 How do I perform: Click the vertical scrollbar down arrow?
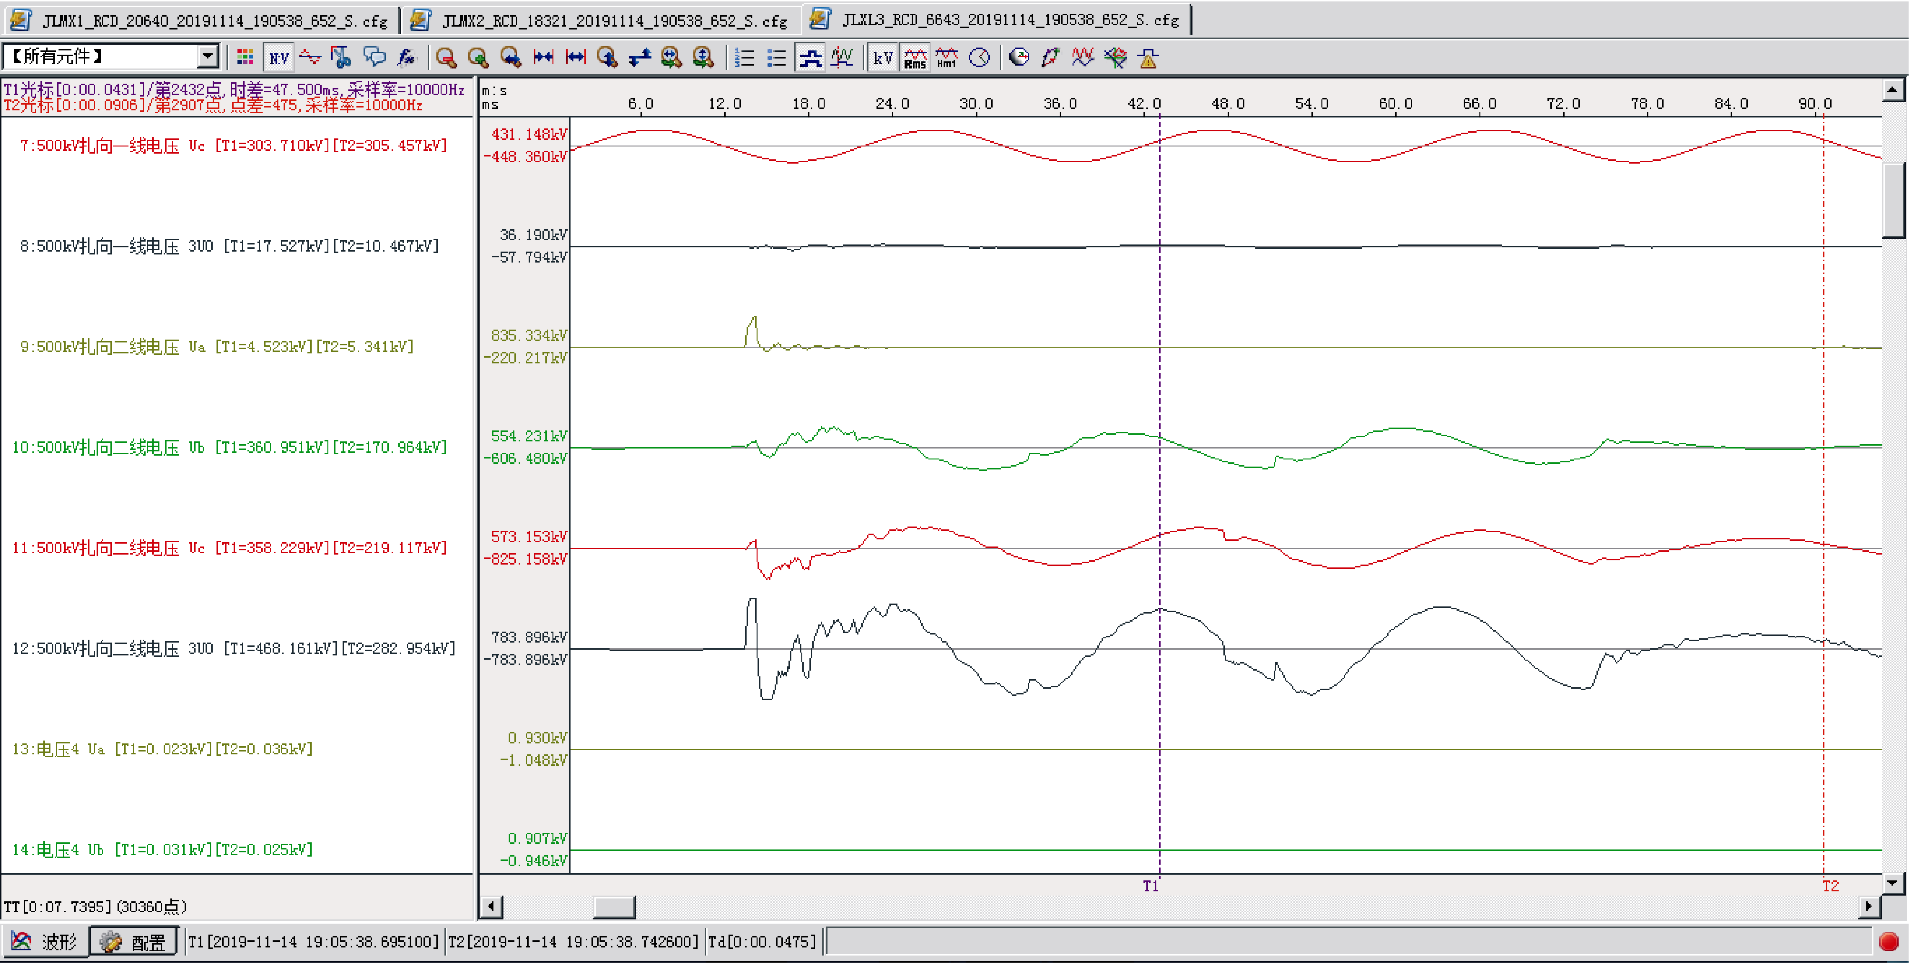[1893, 883]
